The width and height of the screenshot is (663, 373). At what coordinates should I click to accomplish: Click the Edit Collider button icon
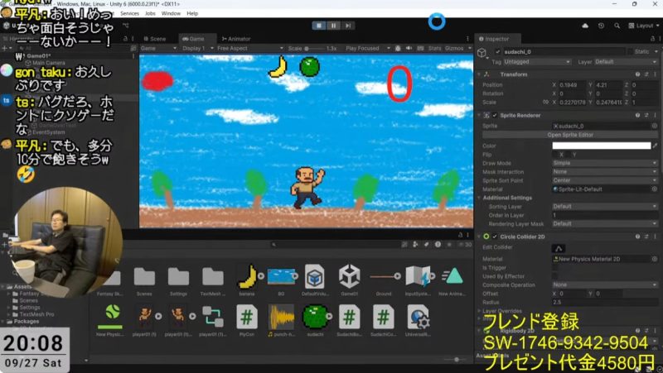[x=559, y=248]
